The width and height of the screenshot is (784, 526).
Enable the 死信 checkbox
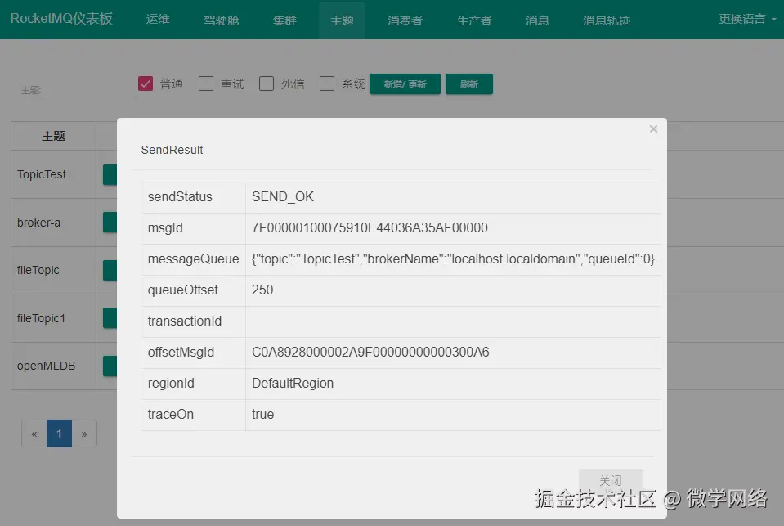coord(267,83)
